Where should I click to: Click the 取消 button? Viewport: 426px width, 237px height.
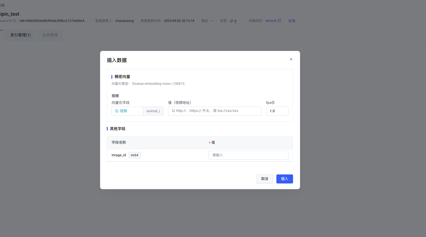tap(265, 179)
